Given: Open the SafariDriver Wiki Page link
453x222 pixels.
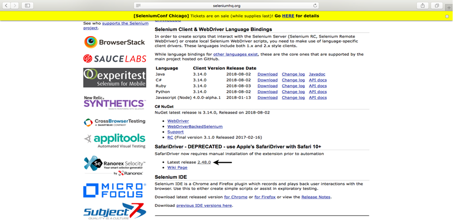Looking at the screenshot, I should (177, 167).
